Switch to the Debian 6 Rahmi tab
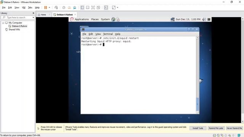Image resolution: width=244 pixels, height=137 pixels. coord(65,14)
